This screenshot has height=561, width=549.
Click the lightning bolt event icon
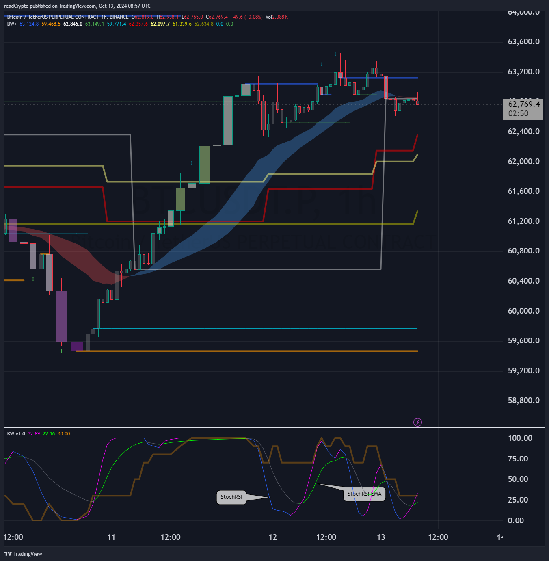point(417,422)
